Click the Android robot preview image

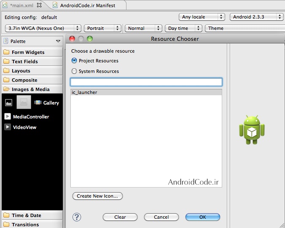pos(252,130)
